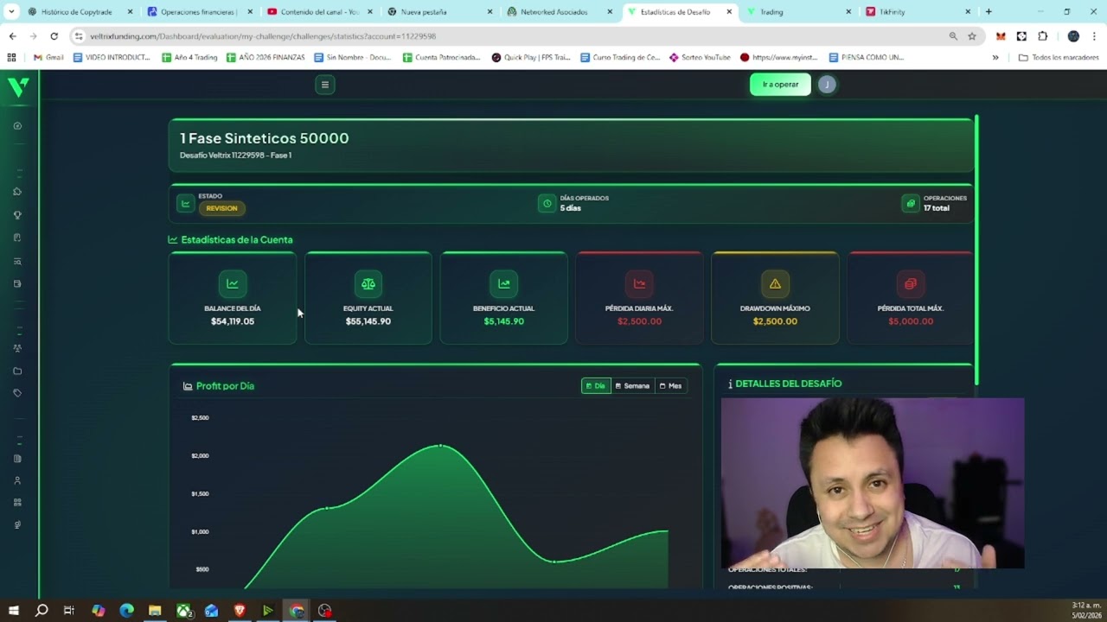Open the Windows Start menu
Image resolution: width=1107 pixels, height=622 pixels.
(x=14, y=611)
